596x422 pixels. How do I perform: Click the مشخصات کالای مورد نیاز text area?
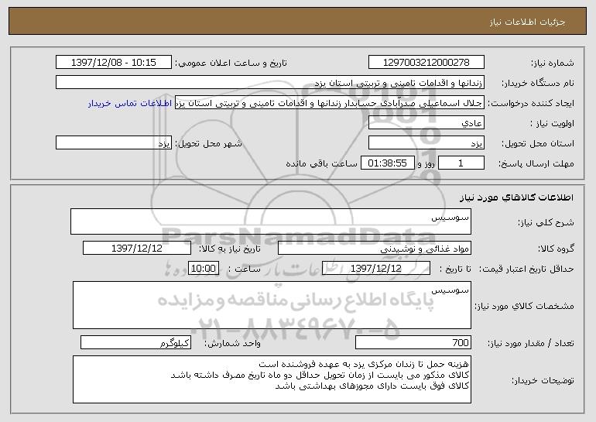(272, 305)
